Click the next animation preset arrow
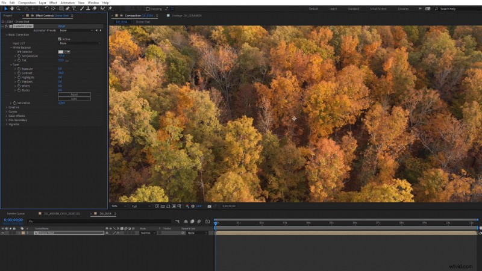Screen dimensions: 482x271 pos(101,31)
